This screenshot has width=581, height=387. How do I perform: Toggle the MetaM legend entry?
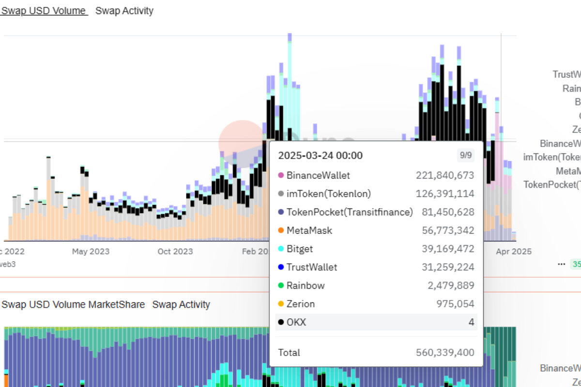click(568, 171)
